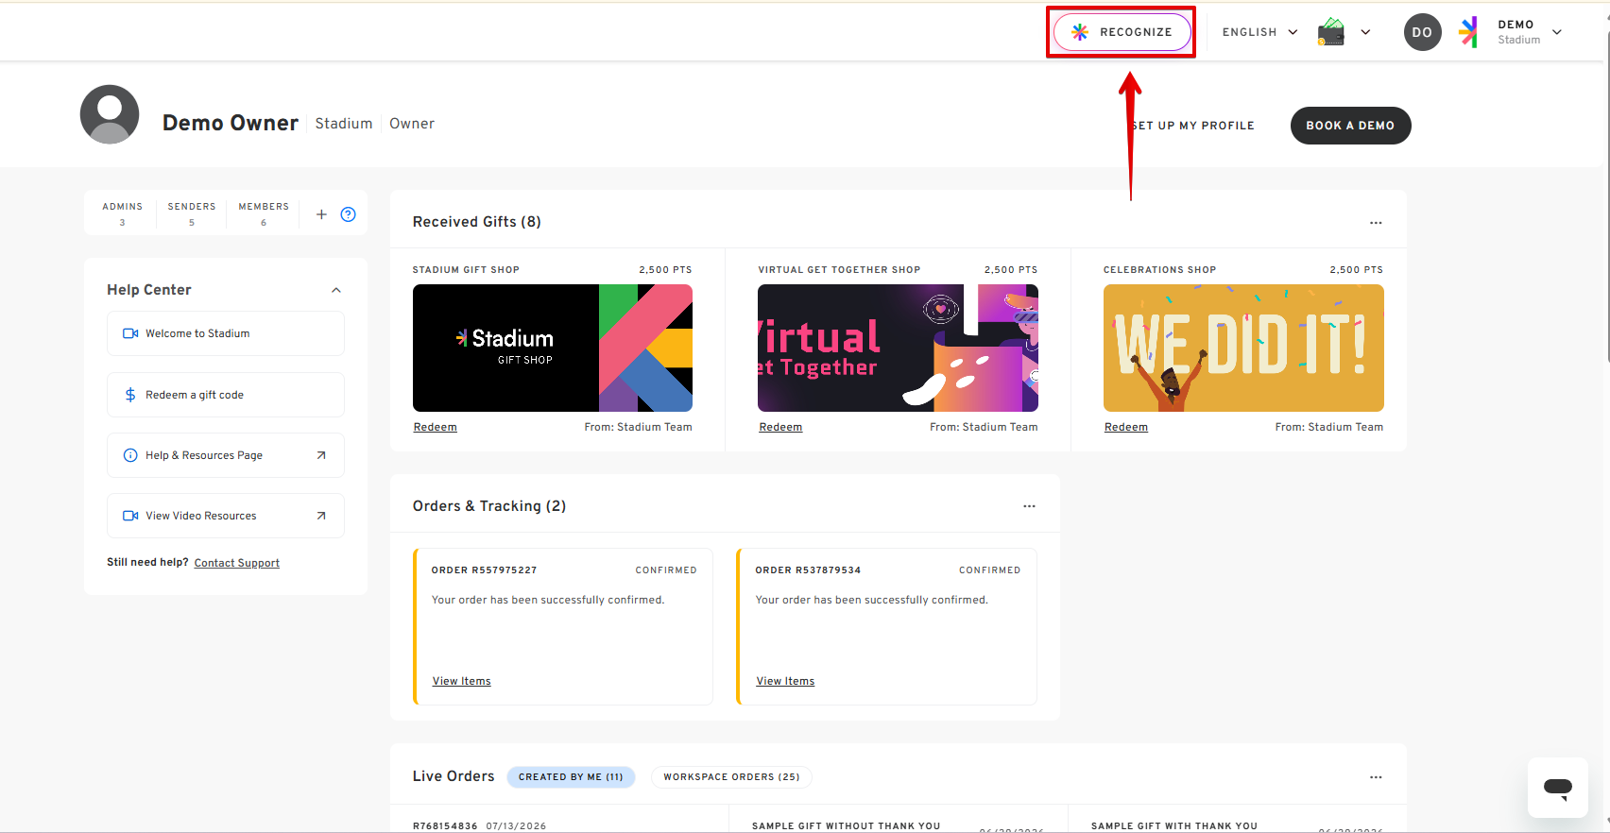Expand the Demo Stadium workspace dropdown
1610x833 pixels.
(x=1557, y=32)
